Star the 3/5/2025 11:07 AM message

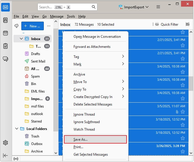pyautogui.click(x=182, y=112)
